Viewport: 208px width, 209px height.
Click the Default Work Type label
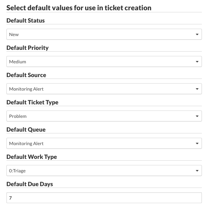[x=32, y=157]
